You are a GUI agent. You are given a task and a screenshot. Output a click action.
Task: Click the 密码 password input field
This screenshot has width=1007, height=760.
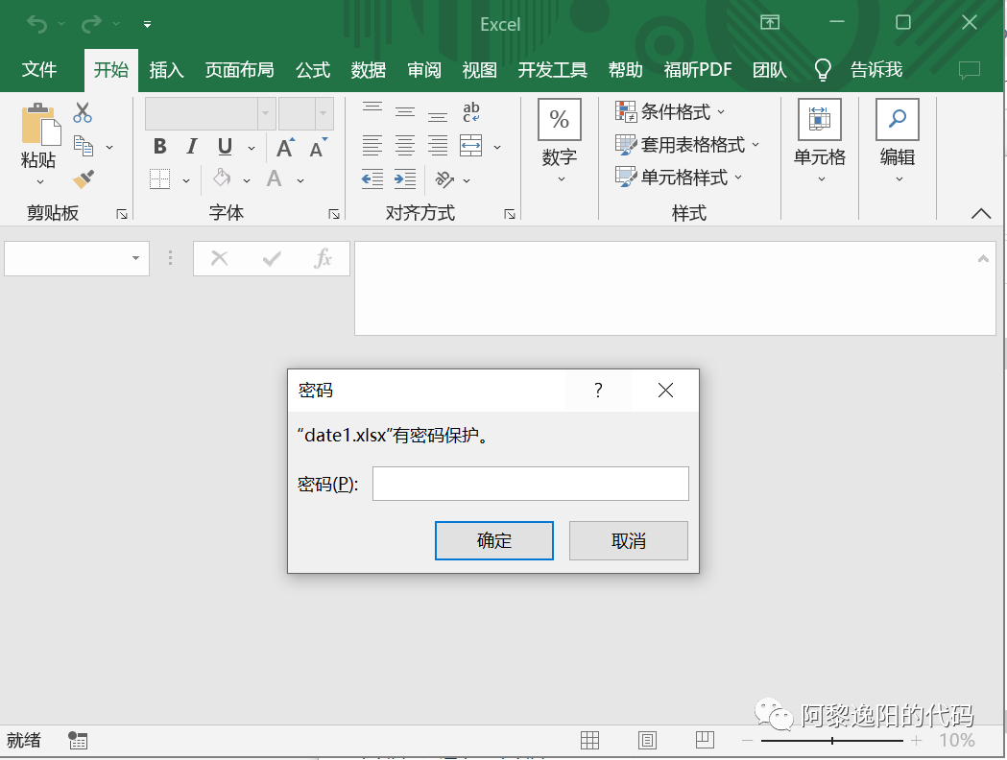(x=530, y=484)
